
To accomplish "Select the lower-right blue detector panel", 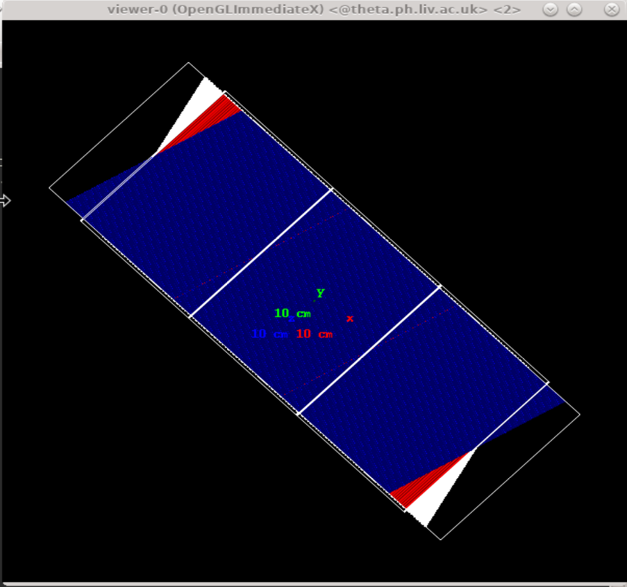I will coord(424,395).
